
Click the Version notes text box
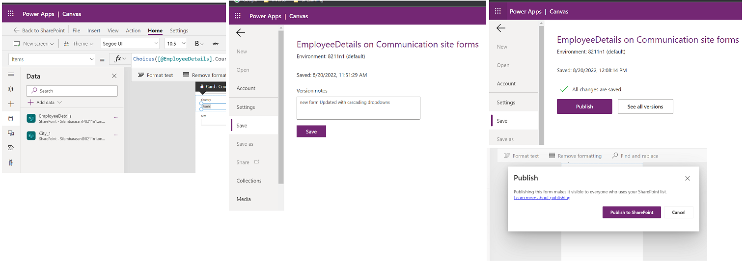tap(358, 108)
